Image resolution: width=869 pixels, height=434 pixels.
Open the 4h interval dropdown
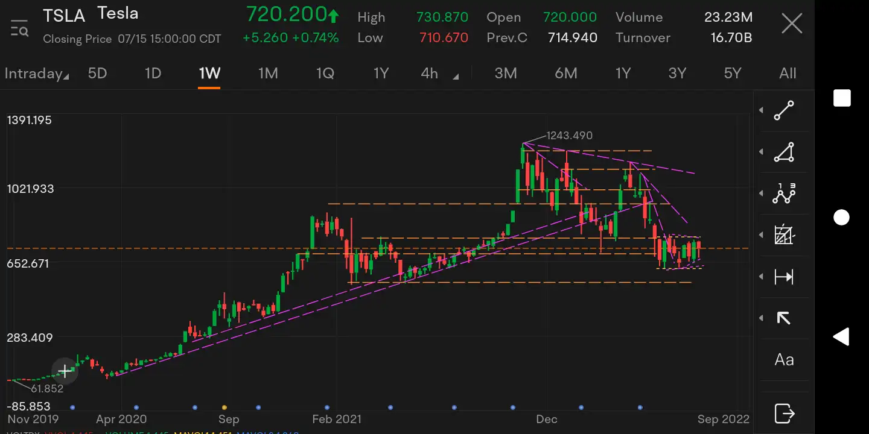click(x=439, y=74)
